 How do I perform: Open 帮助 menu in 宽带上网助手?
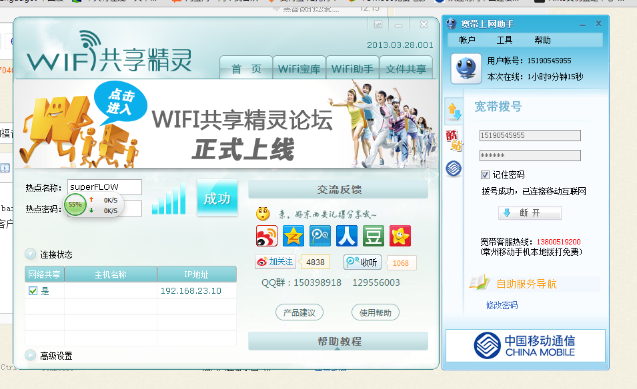point(542,40)
